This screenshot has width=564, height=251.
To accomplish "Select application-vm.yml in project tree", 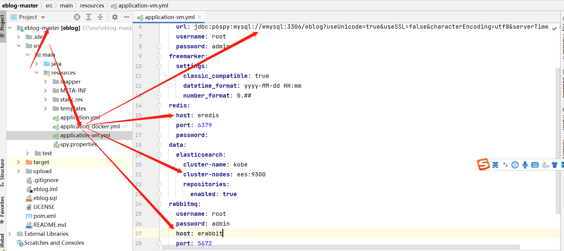I will 85,135.
